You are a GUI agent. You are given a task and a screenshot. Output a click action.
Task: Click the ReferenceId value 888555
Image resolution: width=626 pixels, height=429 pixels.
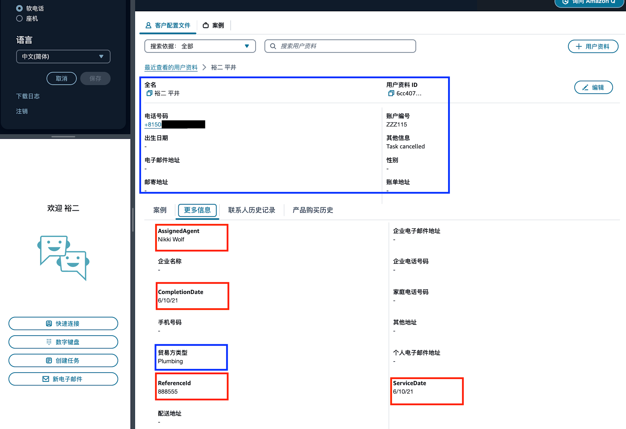point(168,391)
